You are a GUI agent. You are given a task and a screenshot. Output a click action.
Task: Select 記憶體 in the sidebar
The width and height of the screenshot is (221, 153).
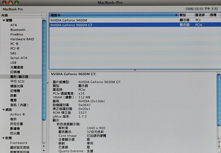click(15, 91)
